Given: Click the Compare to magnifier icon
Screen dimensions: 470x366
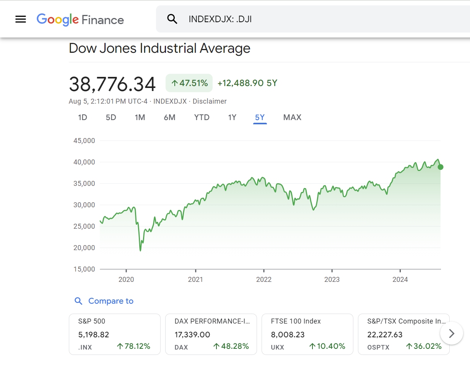Looking at the screenshot, I should coord(78,301).
